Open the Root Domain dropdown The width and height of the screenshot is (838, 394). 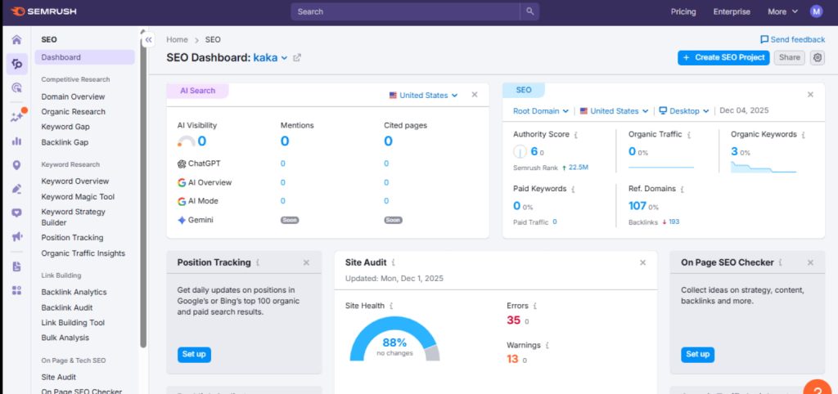(x=541, y=111)
